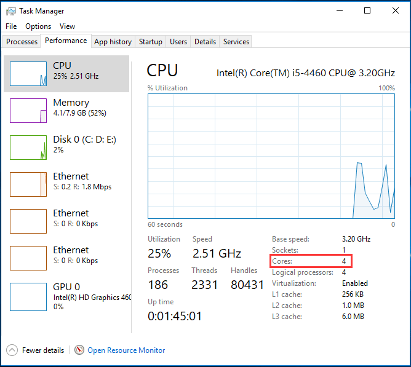Open Resource Monitor link
This screenshot has width=411, height=367.
(x=126, y=350)
